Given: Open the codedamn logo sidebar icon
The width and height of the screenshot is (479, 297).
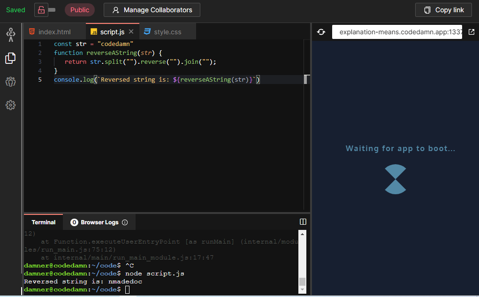Looking at the screenshot, I should coord(11,35).
